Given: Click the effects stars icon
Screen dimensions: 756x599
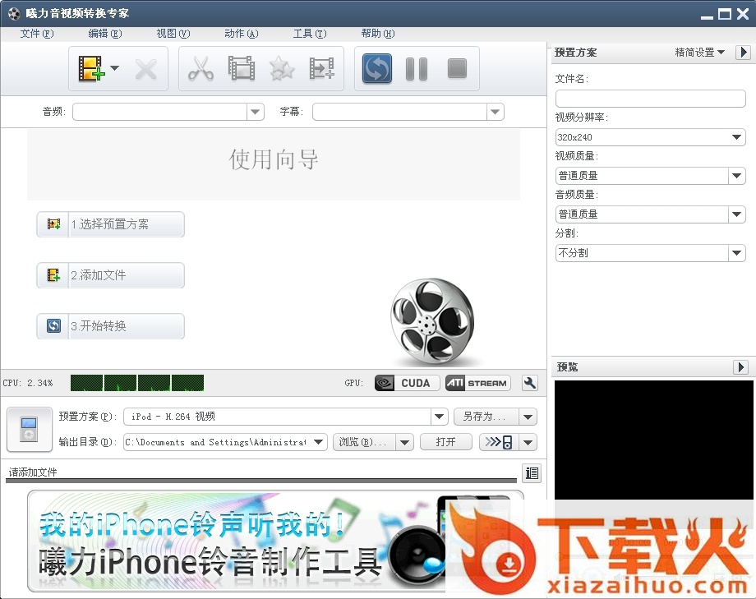Looking at the screenshot, I should [282, 68].
